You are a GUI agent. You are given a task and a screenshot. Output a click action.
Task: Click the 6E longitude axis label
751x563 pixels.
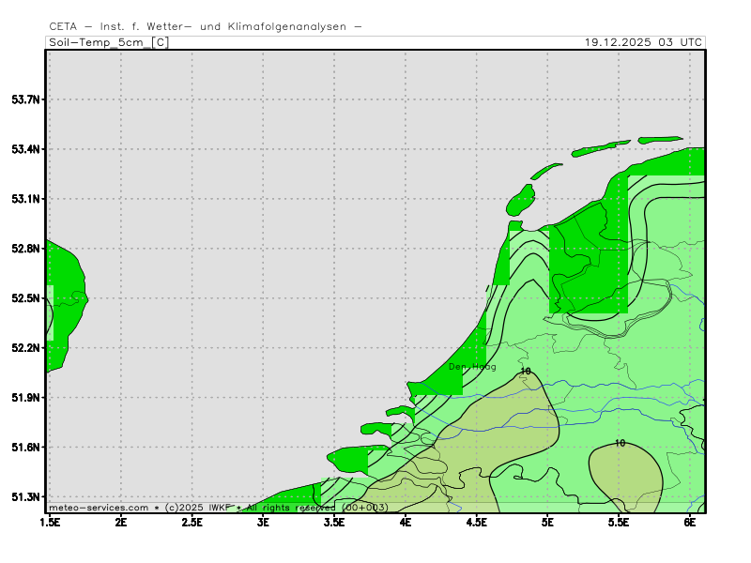click(690, 521)
